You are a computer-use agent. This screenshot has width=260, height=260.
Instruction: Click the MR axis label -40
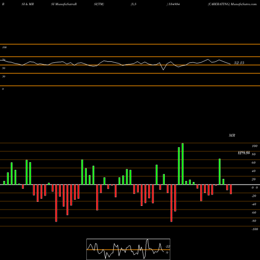click(x=254, y=204)
